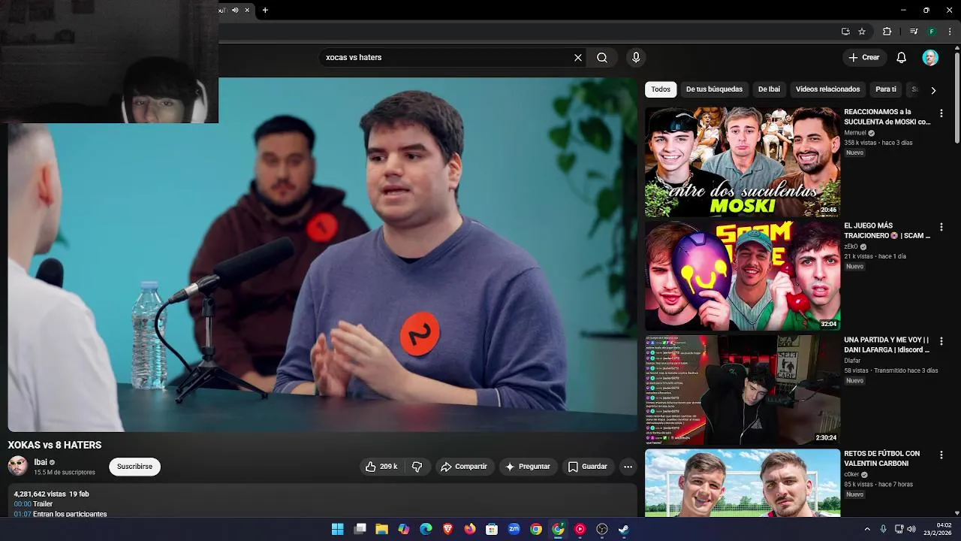Open the Ibai channel name link
Viewport: 961px width, 541px height.
coord(41,462)
